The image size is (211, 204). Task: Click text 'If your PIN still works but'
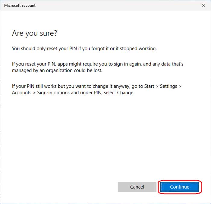tap(38, 86)
